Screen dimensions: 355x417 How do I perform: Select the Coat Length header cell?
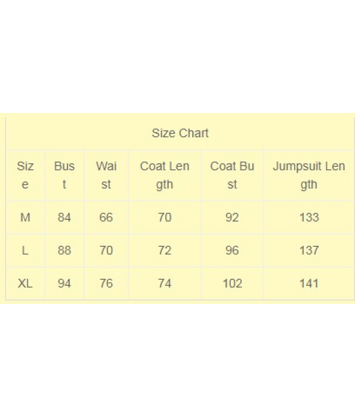164,175
